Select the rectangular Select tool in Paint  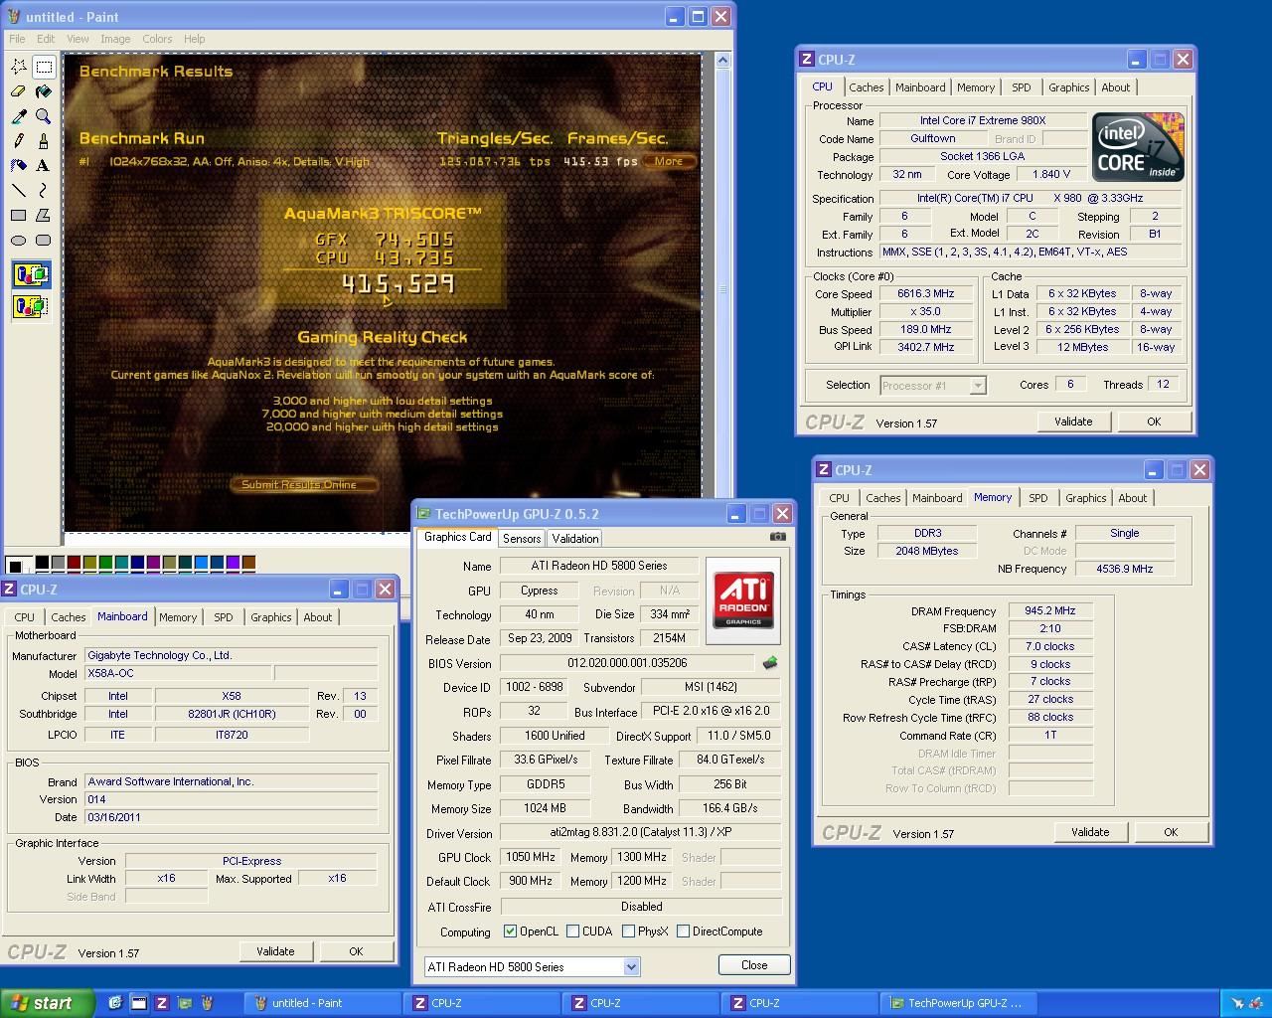pyautogui.click(x=44, y=67)
